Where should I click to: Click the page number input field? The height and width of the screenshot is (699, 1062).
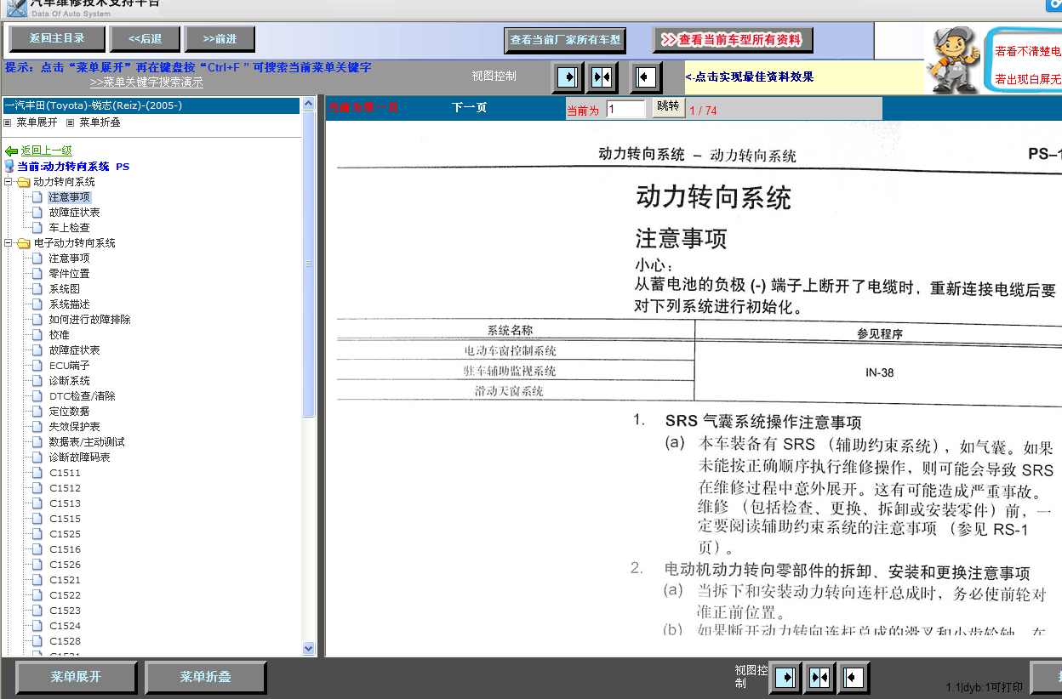[x=626, y=109]
